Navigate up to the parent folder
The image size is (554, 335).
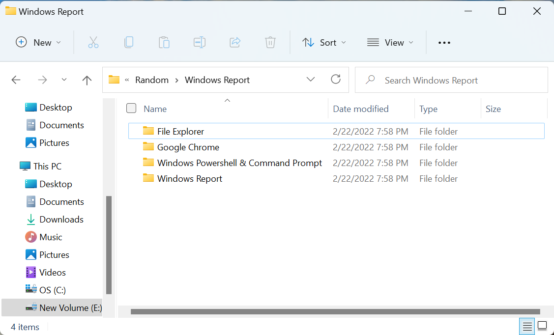(x=87, y=80)
